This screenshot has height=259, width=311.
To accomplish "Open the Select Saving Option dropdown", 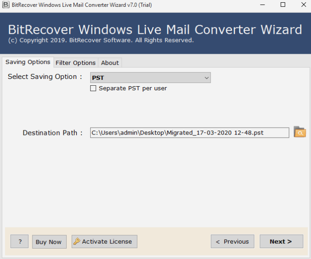I will (151, 78).
